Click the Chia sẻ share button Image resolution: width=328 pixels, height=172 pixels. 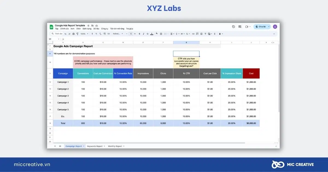260,26
